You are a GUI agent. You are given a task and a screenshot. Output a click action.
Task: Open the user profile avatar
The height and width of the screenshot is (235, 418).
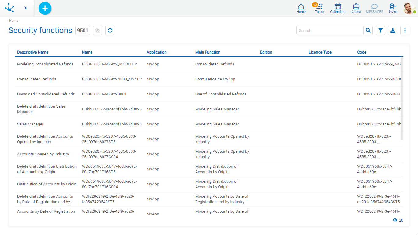pyautogui.click(x=409, y=8)
